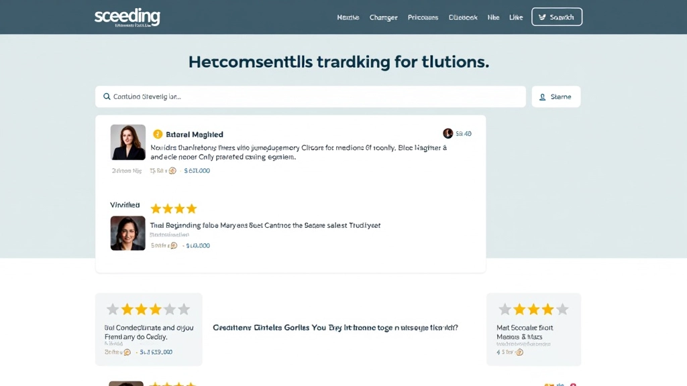Click the magnifying glass icon in the search bar
This screenshot has height=386, width=687.
tap(107, 96)
